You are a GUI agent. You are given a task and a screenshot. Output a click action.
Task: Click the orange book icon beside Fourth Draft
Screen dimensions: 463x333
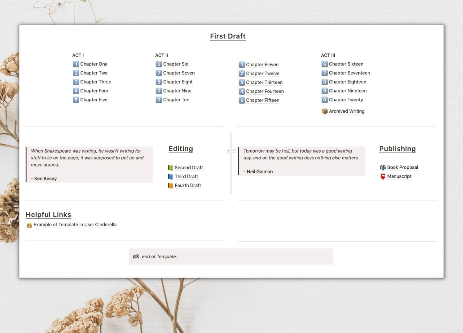pos(170,185)
